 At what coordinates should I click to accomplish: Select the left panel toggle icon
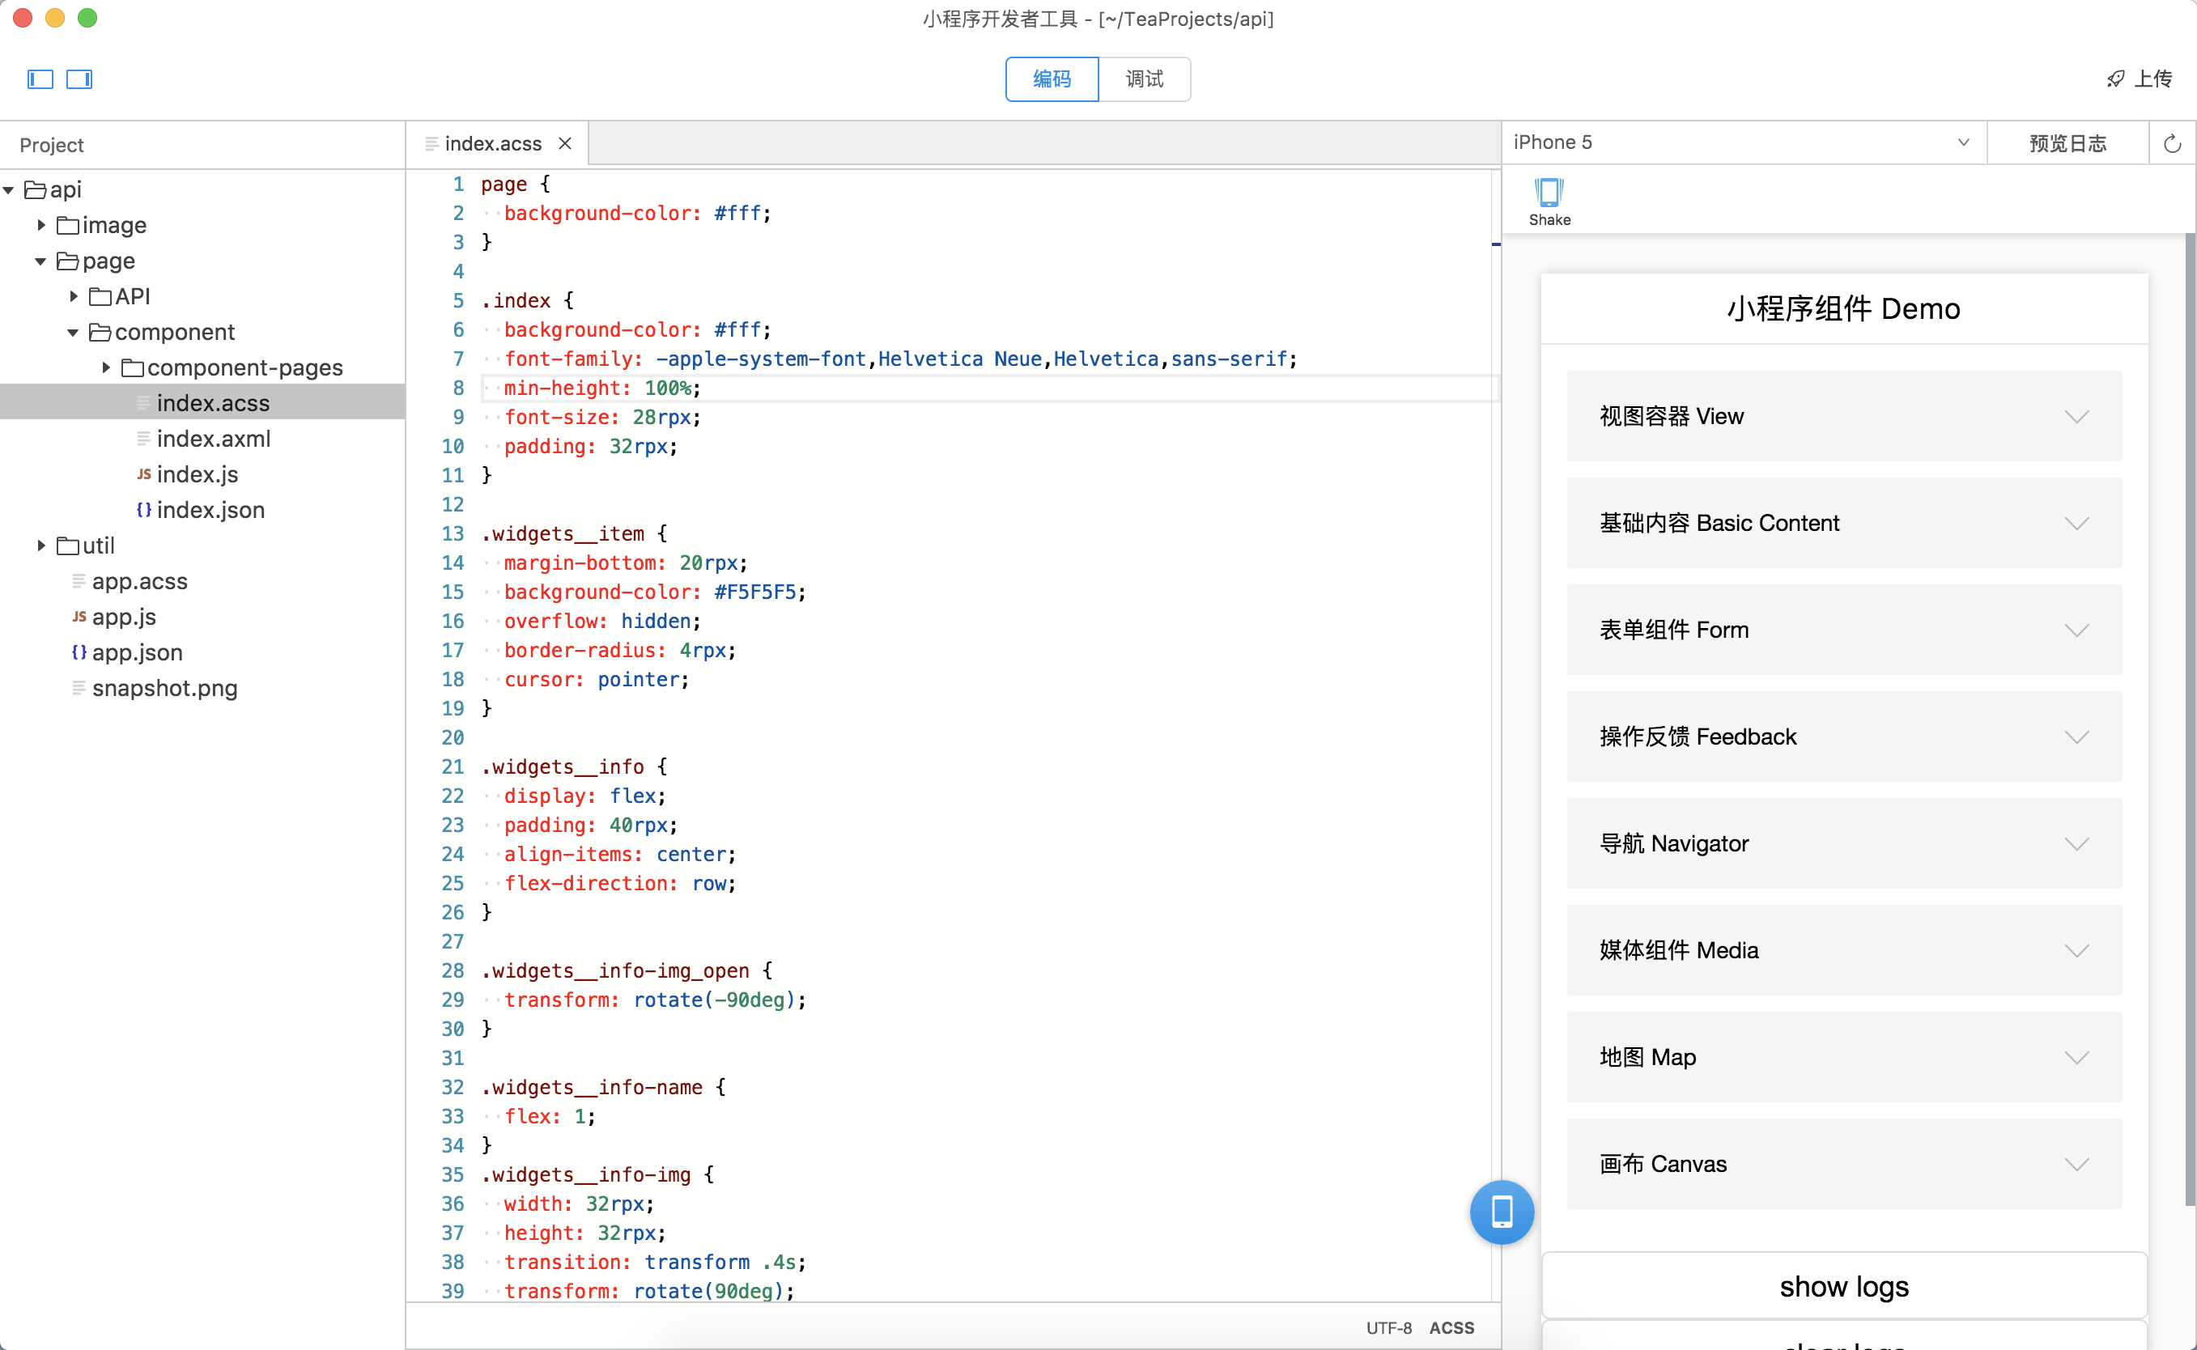point(39,79)
